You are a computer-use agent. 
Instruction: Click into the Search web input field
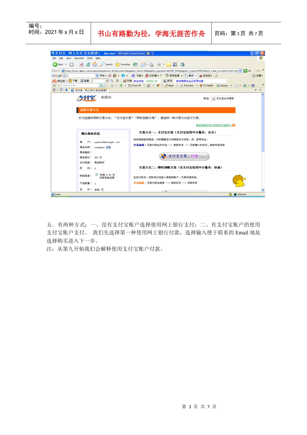80,86
